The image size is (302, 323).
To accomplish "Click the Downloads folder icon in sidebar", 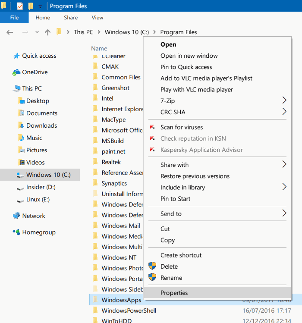I will (x=21, y=125).
